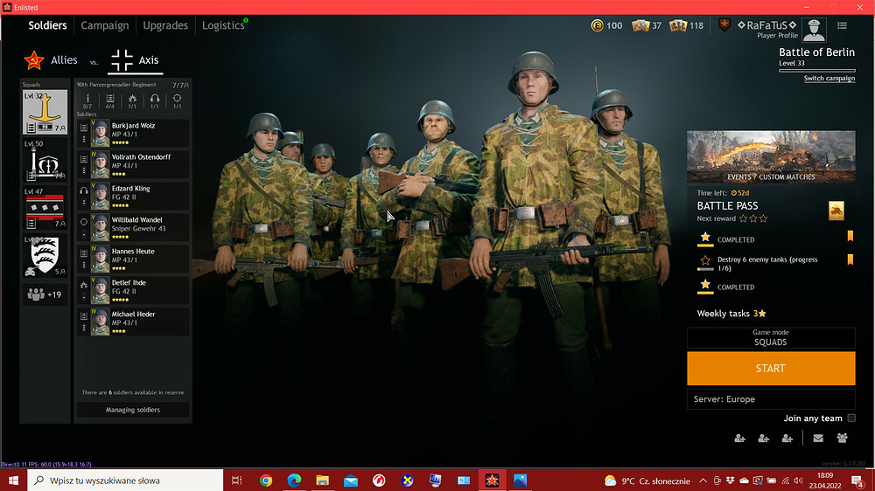Open Player Profile label
Screen dimensions: 875x491
pyautogui.click(x=777, y=35)
